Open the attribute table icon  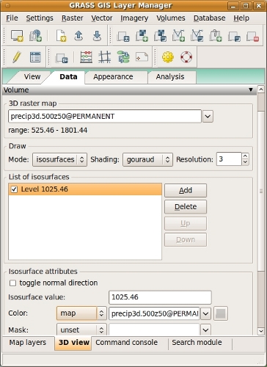click(x=35, y=57)
